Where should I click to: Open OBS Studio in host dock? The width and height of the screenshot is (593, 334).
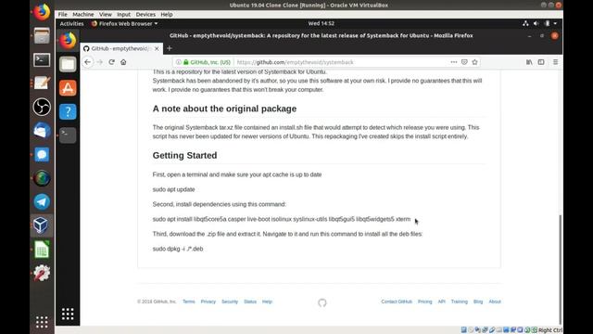point(42,107)
